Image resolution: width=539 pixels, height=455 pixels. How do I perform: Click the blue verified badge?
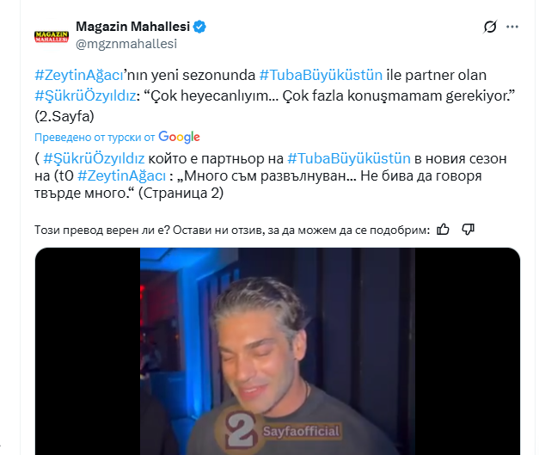coord(199,27)
